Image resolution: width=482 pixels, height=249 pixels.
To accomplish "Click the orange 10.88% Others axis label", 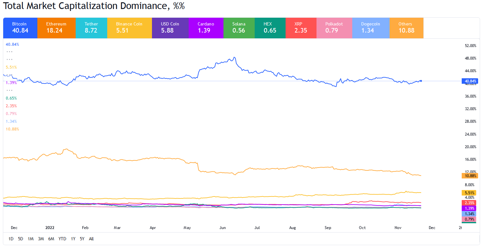I will click(469, 176).
